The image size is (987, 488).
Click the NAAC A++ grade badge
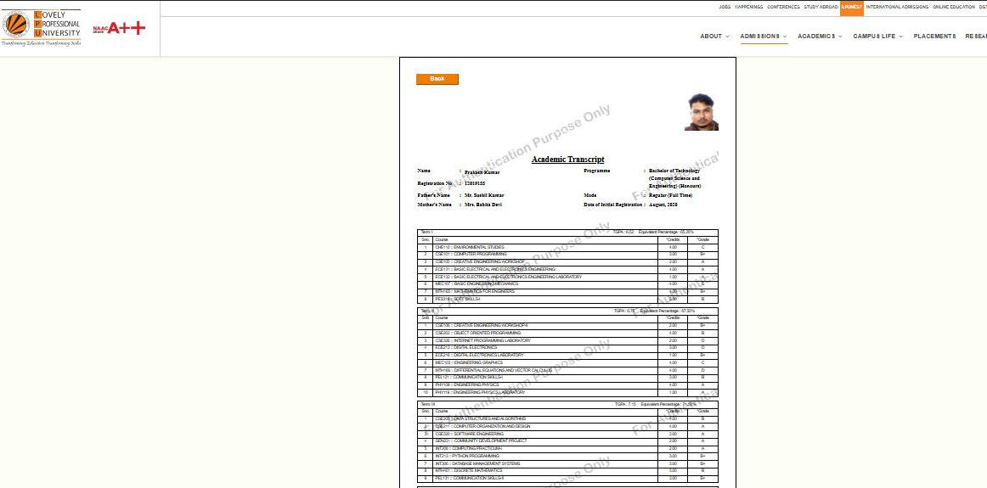(119, 29)
